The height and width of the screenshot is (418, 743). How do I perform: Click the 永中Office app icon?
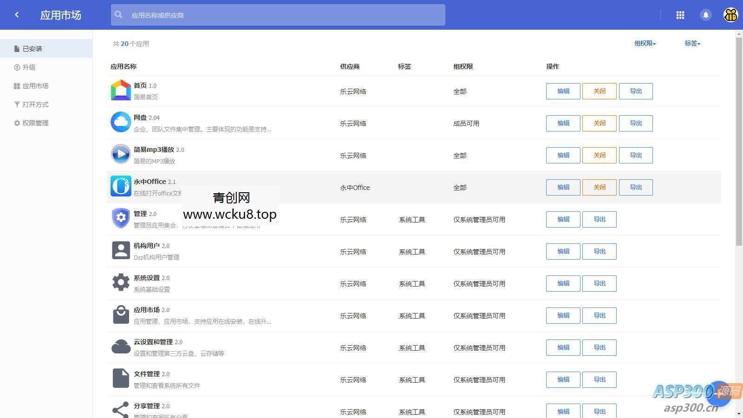pyautogui.click(x=120, y=187)
